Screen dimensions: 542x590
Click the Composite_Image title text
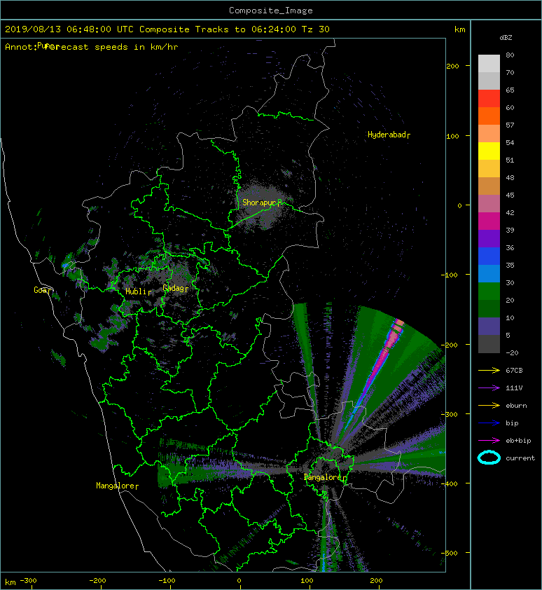click(271, 11)
